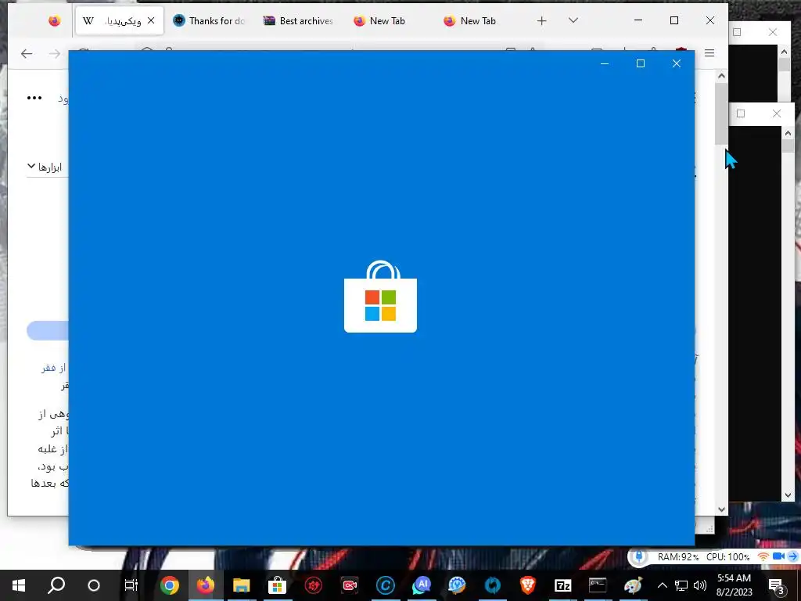
Task: Close the Wikipedia tab
Action: (x=151, y=20)
